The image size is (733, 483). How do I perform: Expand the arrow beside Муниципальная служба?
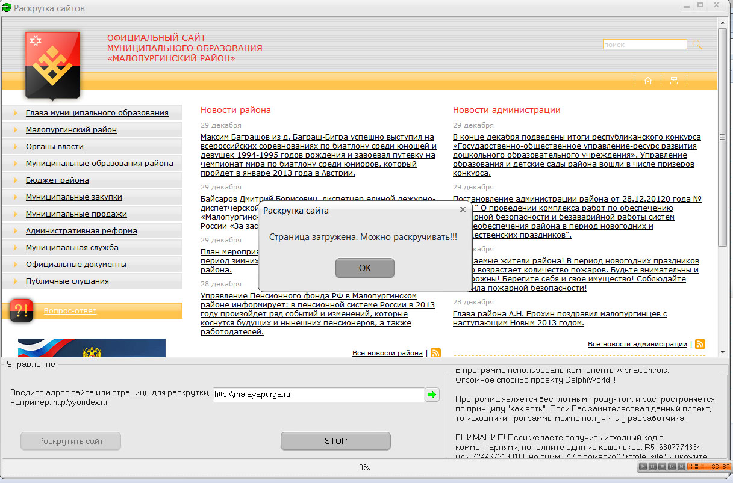click(14, 248)
